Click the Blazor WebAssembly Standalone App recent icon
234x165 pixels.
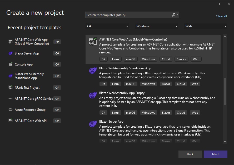pos(11,76)
